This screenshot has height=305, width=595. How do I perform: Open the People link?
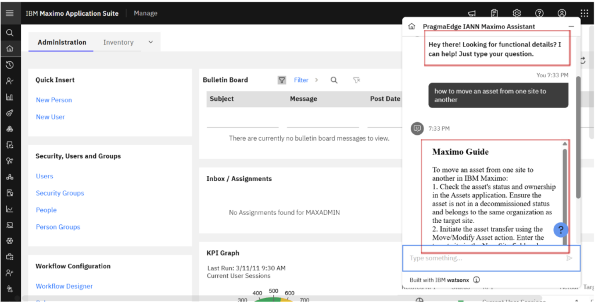46,210
